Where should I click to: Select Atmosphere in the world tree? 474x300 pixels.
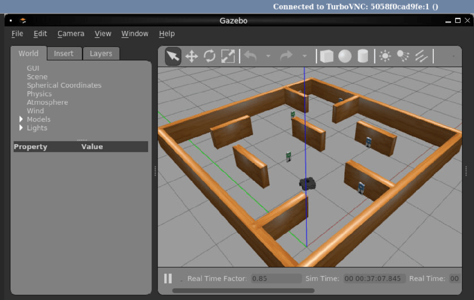pyautogui.click(x=47, y=102)
